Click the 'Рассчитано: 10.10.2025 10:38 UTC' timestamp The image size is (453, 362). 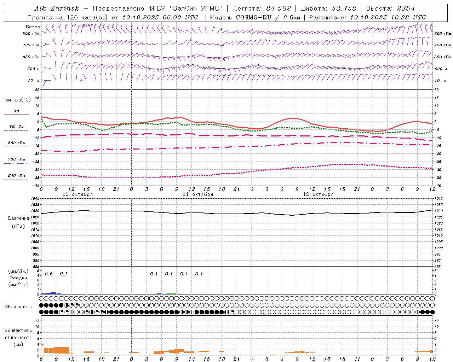pyautogui.click(x=367, y=17)
